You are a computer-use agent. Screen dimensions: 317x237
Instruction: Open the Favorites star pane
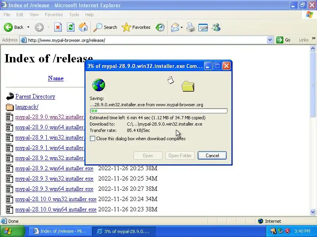click(x=136, y=27)
